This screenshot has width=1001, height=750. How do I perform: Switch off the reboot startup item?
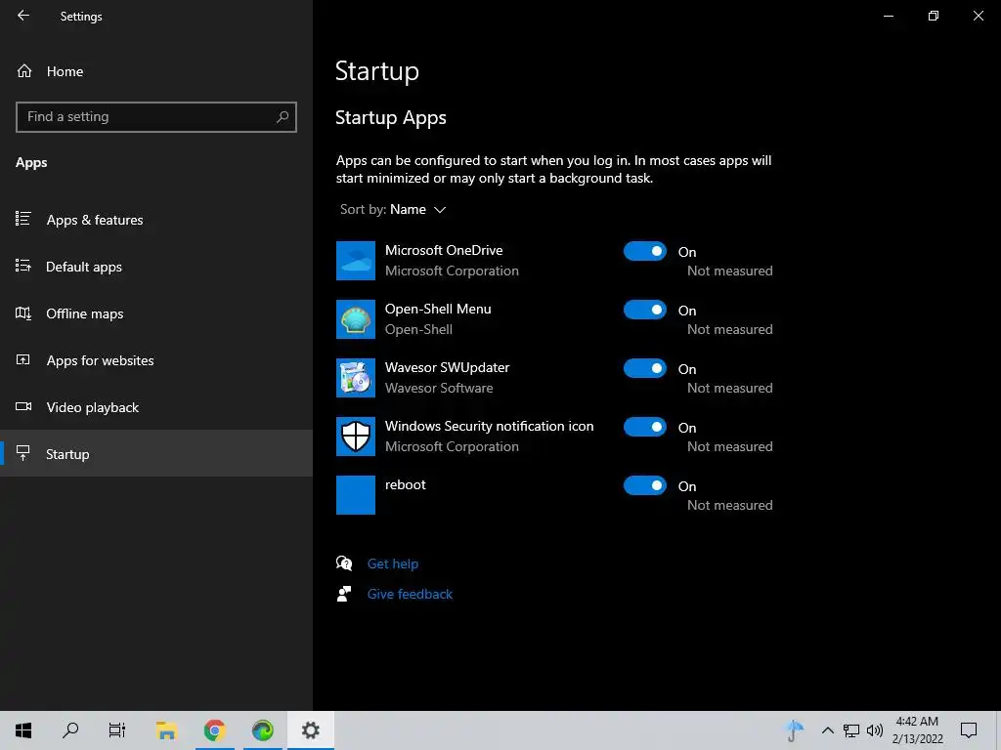tap(645, 486)
